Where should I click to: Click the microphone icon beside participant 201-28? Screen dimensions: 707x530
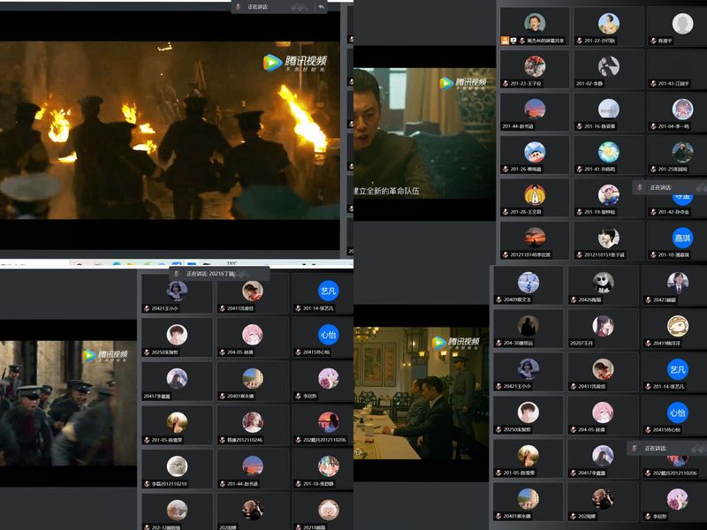pos(506,212)
